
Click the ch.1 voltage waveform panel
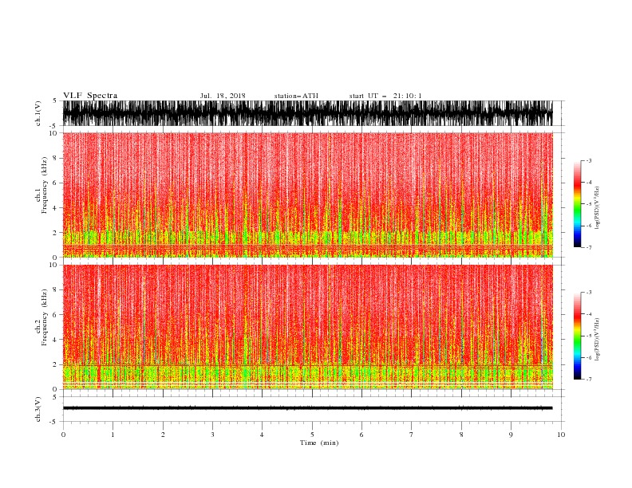point(307,113)
